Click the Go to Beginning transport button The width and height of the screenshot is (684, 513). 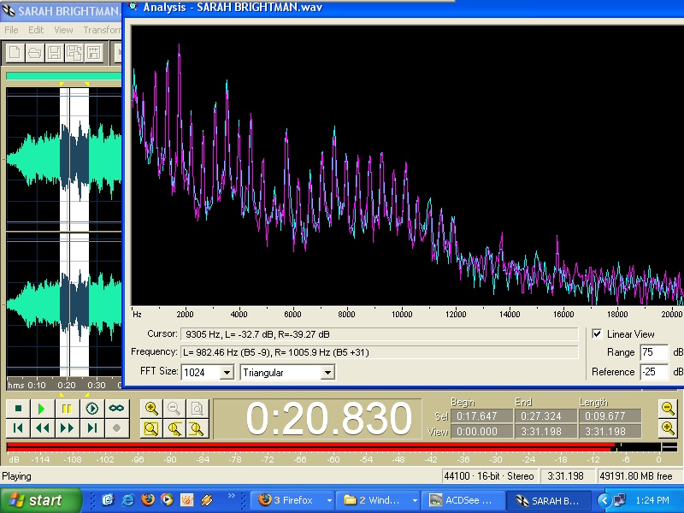[17, 428]
